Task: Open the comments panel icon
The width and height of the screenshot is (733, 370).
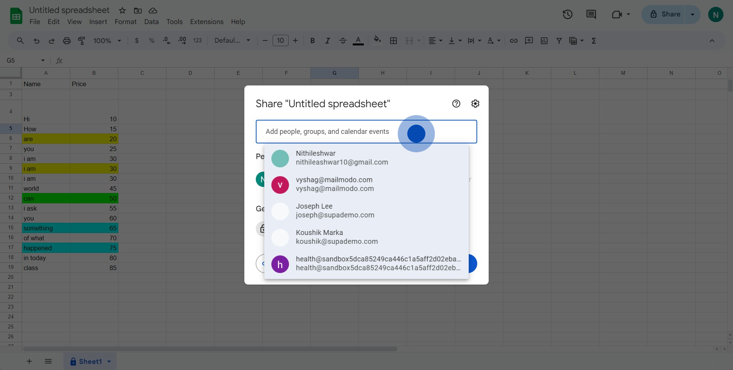Action: click(x=591, y=14)
